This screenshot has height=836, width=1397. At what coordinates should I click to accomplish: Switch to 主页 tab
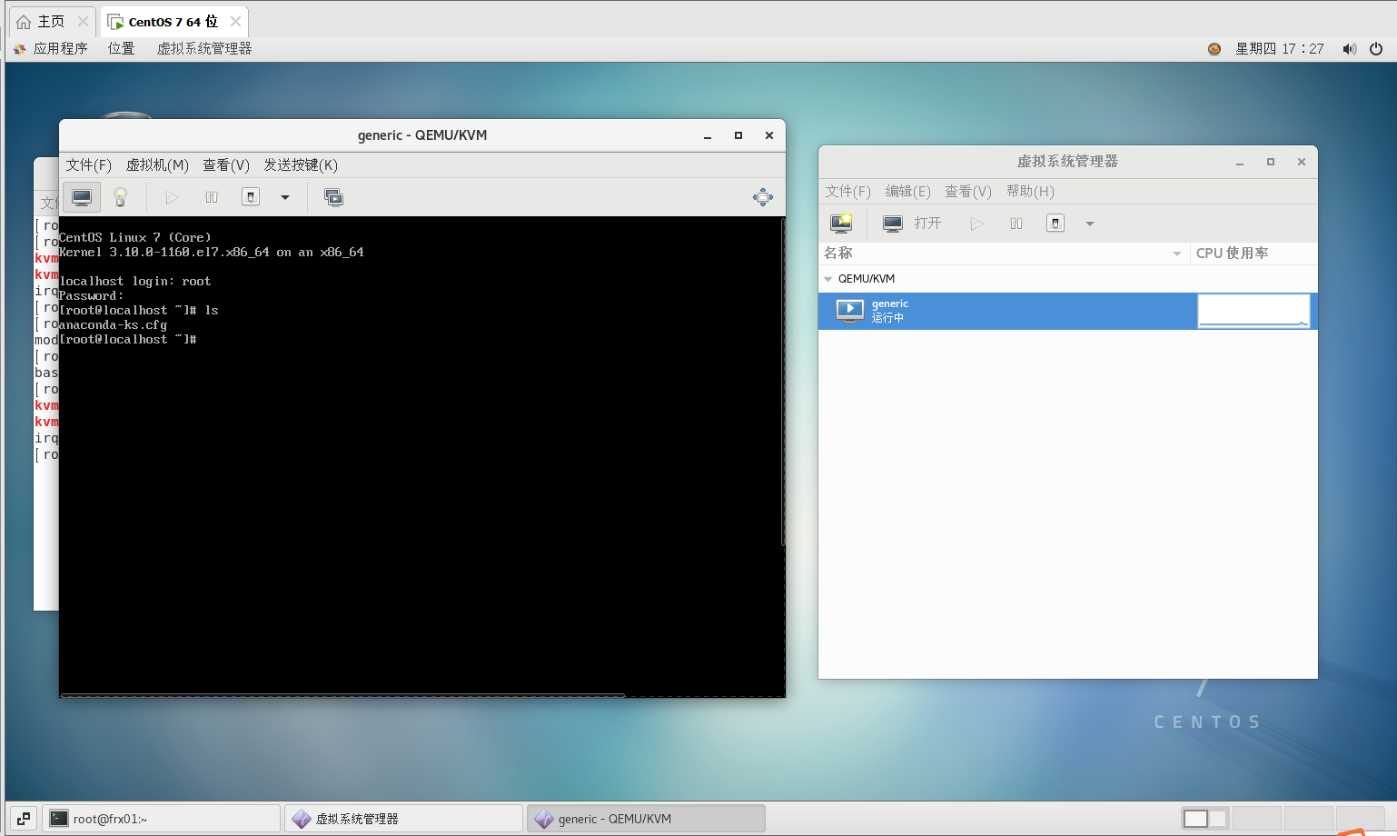pos(51,21)
